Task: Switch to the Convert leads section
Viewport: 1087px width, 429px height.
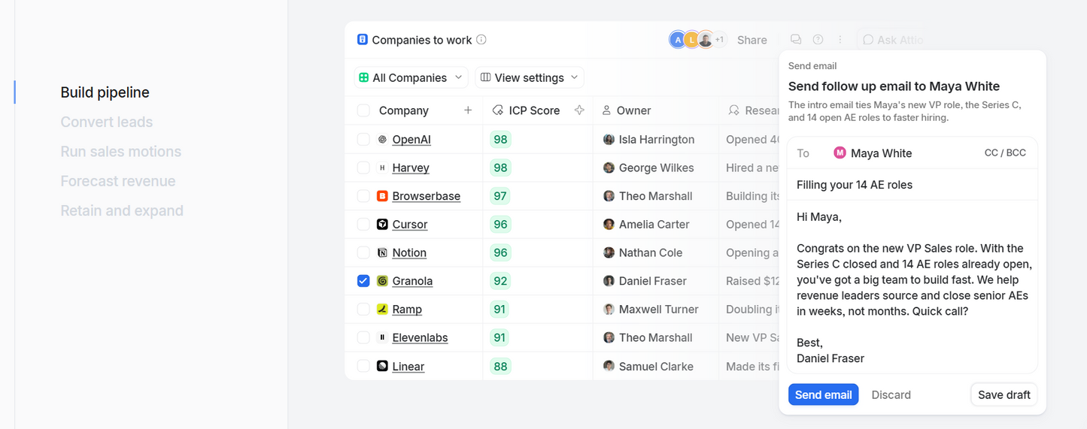Action: point(107,122)
